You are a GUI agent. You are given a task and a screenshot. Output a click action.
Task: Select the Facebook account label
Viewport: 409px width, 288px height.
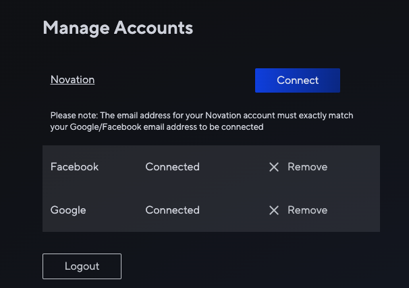click(74, 167)
